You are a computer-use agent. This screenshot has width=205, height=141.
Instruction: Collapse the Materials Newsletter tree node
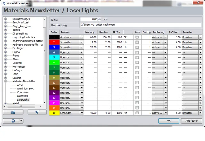point(5,81)
